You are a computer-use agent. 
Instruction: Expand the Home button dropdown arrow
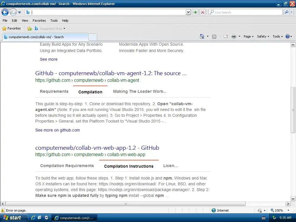click(x=208, y=36)
